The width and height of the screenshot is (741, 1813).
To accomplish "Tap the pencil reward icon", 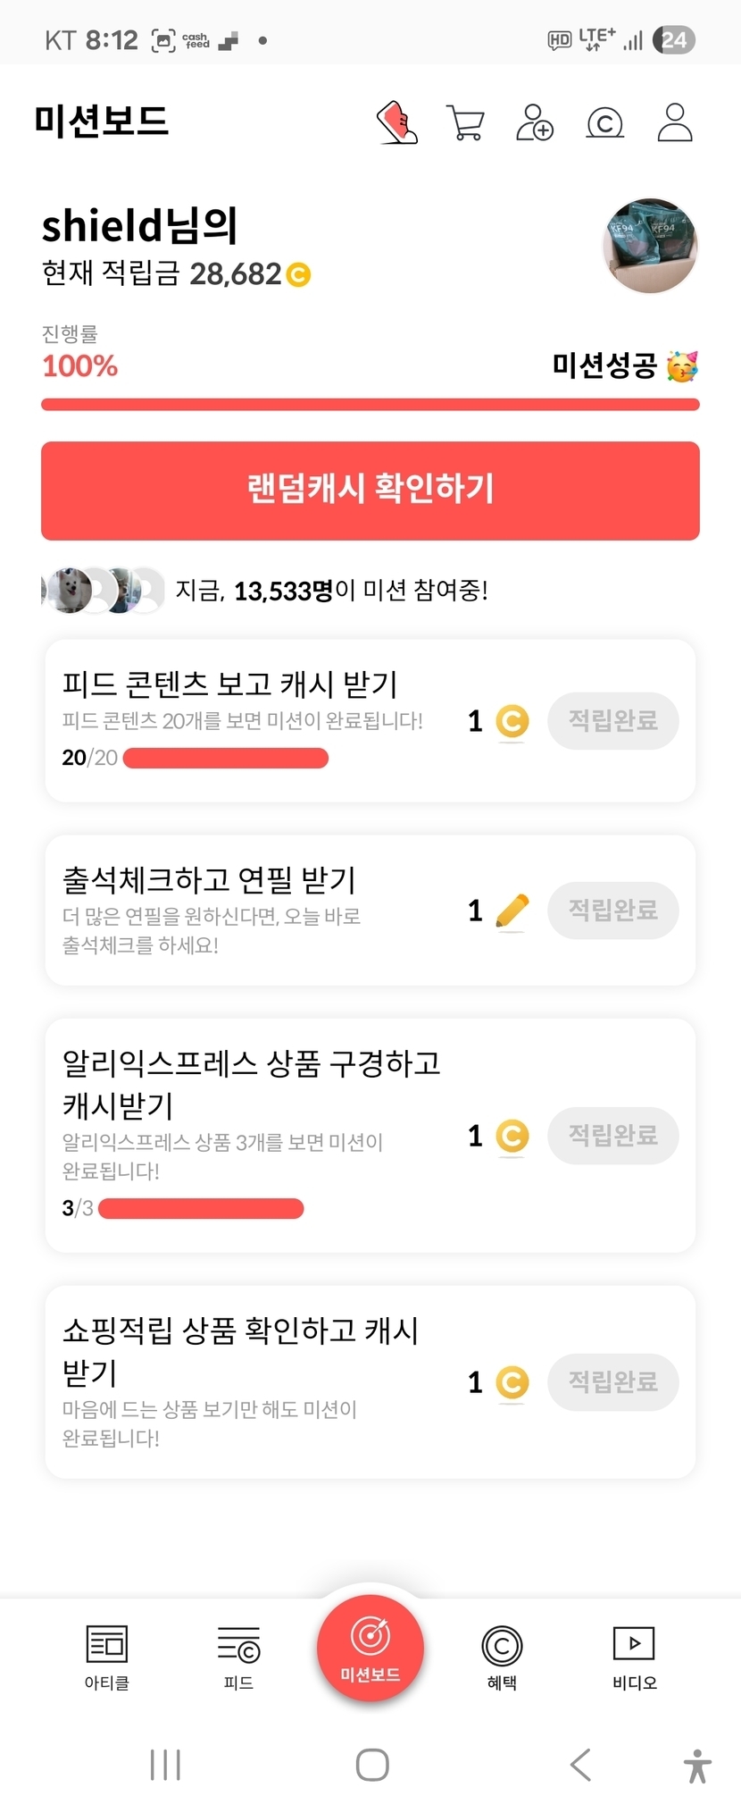I will click(512, 911).
